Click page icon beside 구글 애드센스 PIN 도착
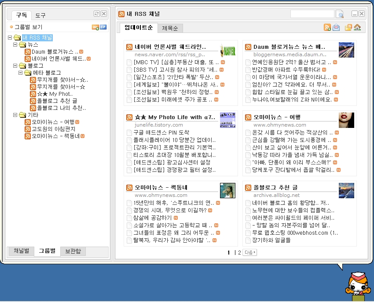374x302 pixels. click(x=129, y=132)
